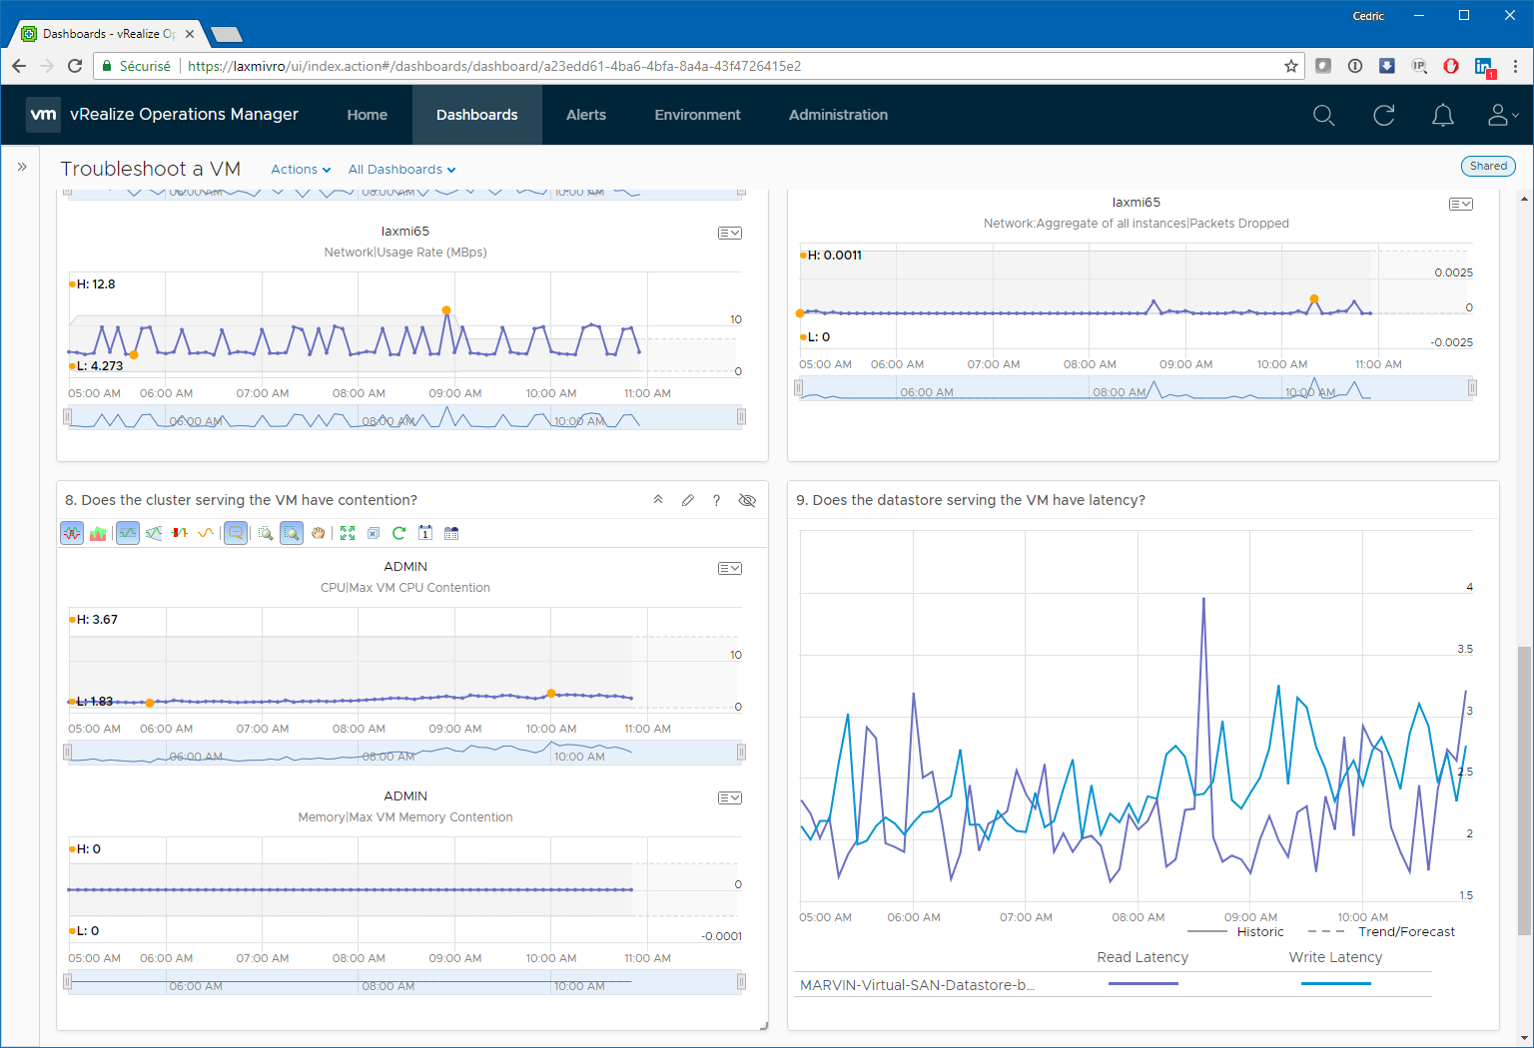Toggle widget 8 visibility with eye icon
The width and height of the screenshot is (1534, 1048).
746,500
